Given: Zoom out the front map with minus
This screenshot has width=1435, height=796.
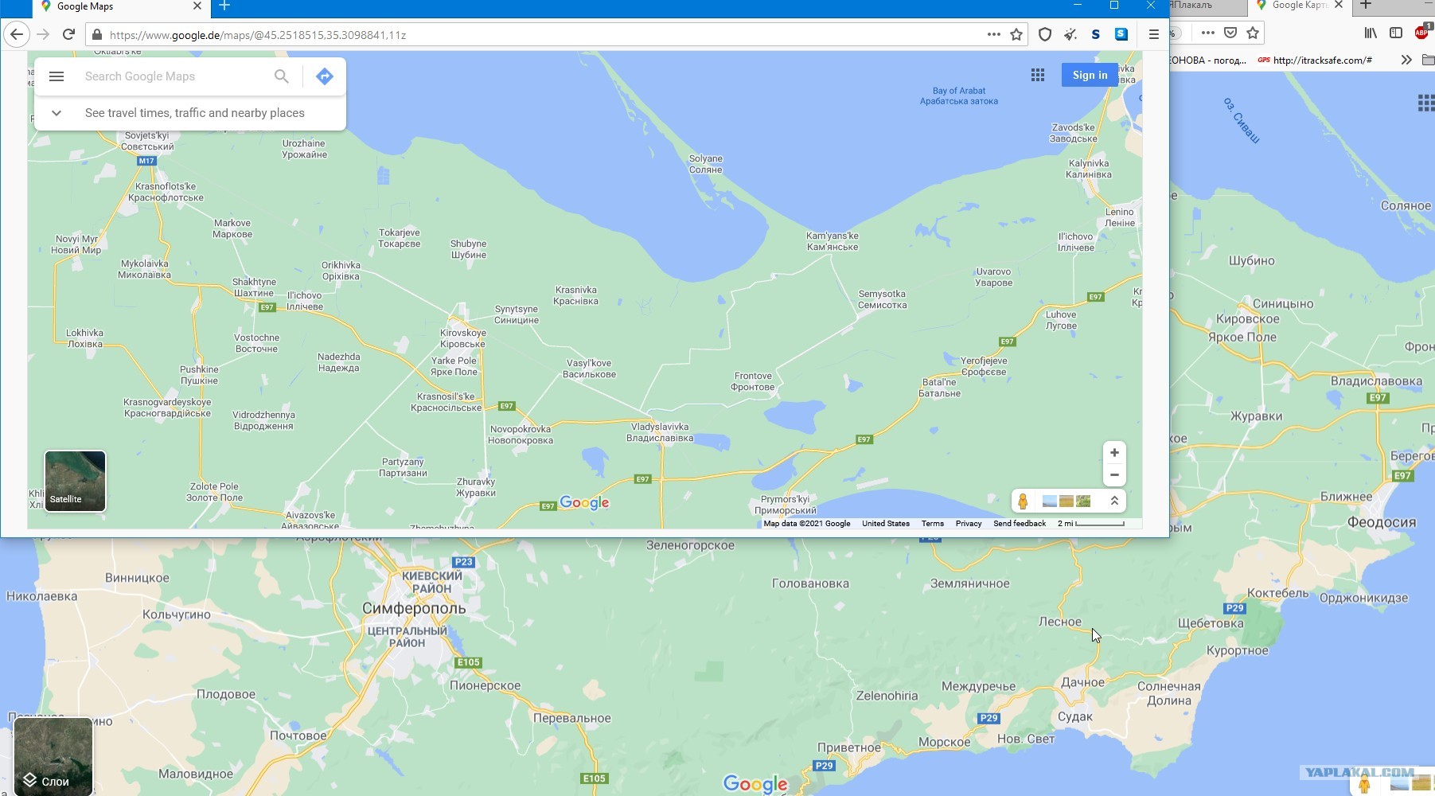Looking at the screenshot, I should [1114, 475].
